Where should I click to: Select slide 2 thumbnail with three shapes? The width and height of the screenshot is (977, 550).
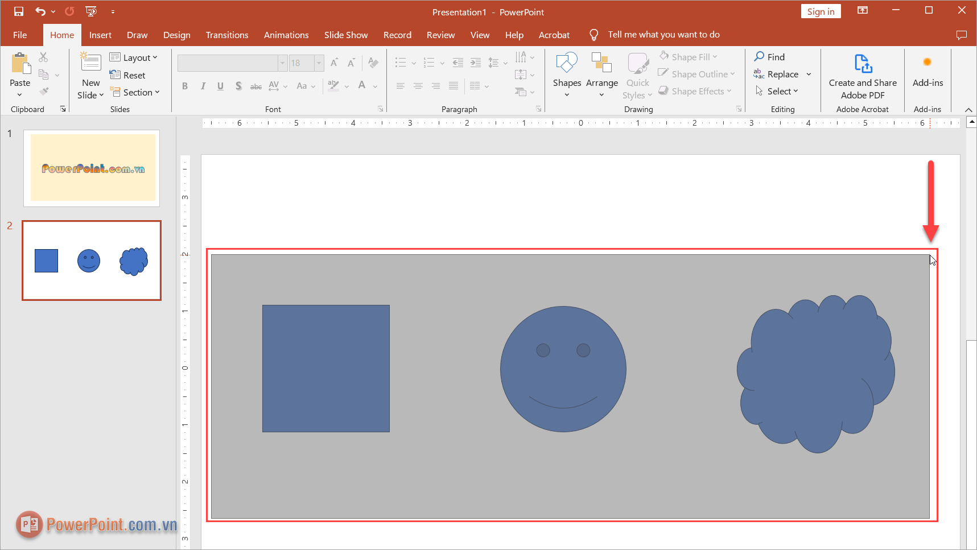(x=92, y=260)
